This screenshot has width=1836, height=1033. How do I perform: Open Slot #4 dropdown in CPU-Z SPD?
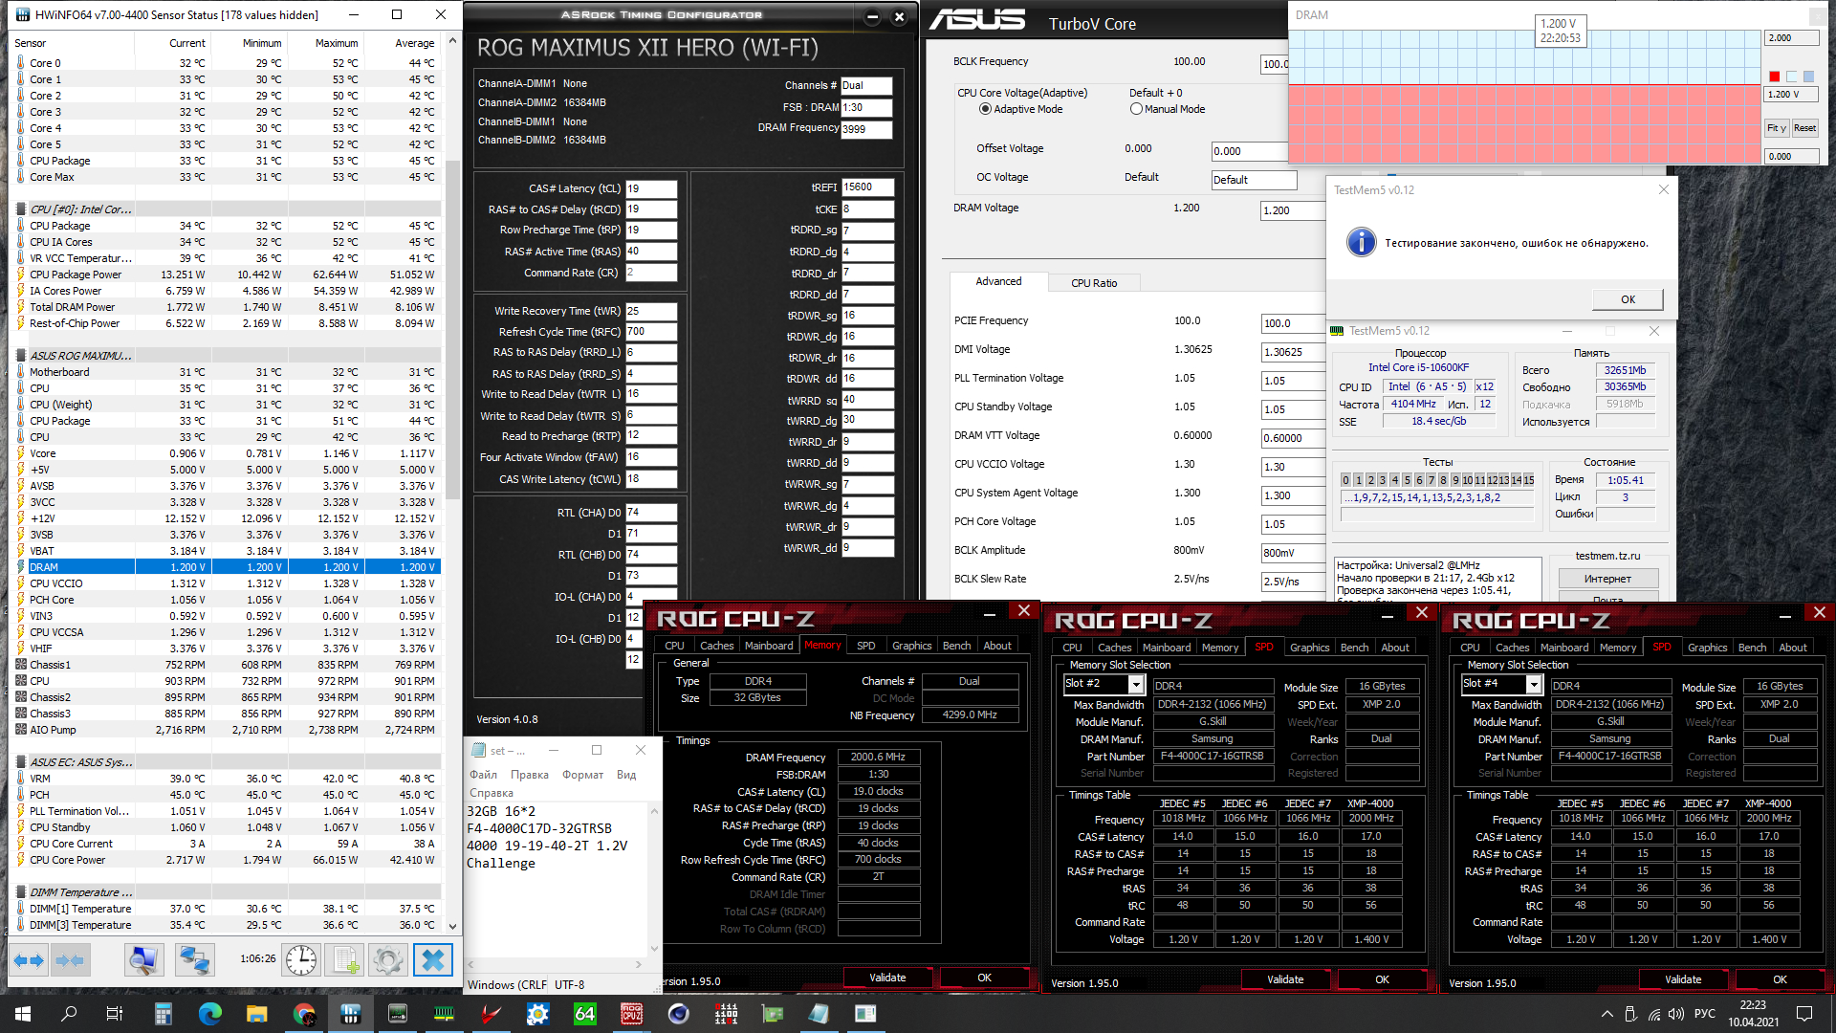pos(1534,684)
